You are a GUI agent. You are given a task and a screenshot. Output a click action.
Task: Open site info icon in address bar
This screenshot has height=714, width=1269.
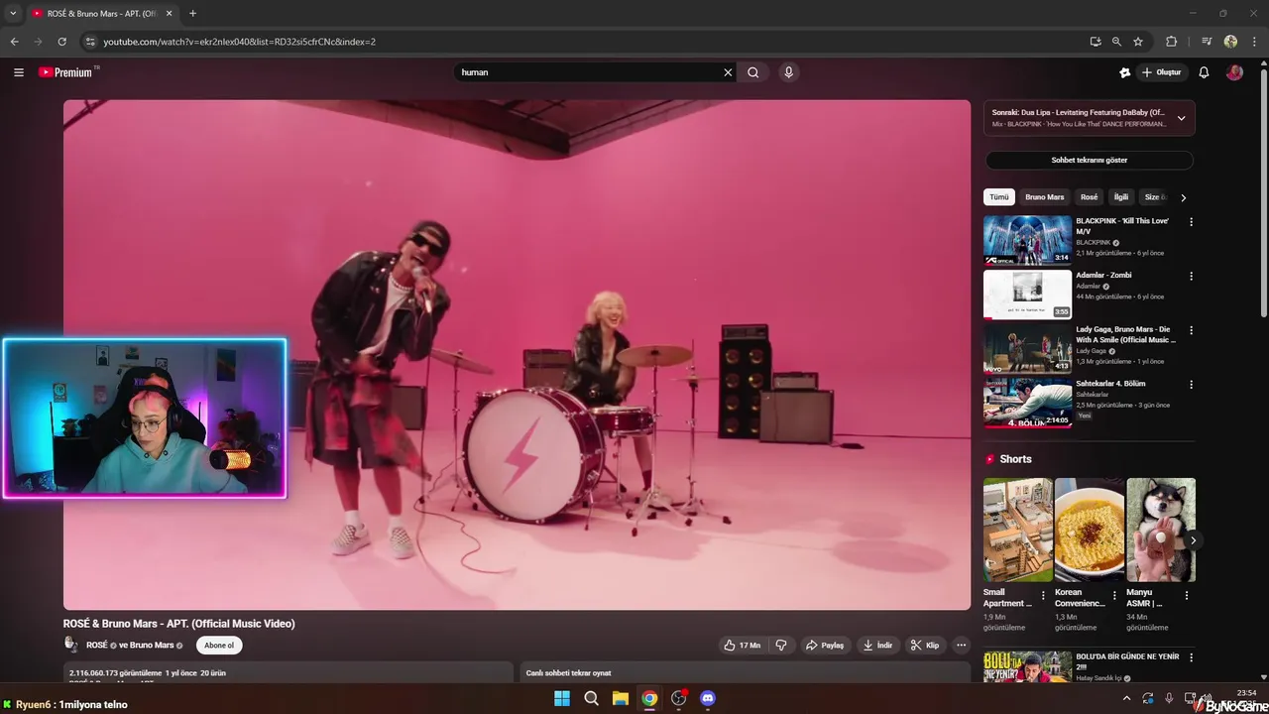click(x=90, y=42)
